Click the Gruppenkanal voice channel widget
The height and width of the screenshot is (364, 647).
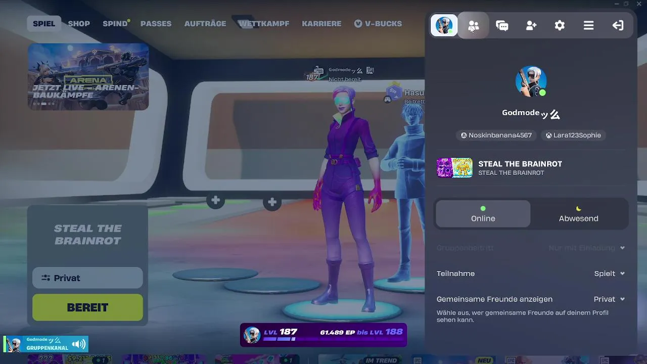pos(46,344)
